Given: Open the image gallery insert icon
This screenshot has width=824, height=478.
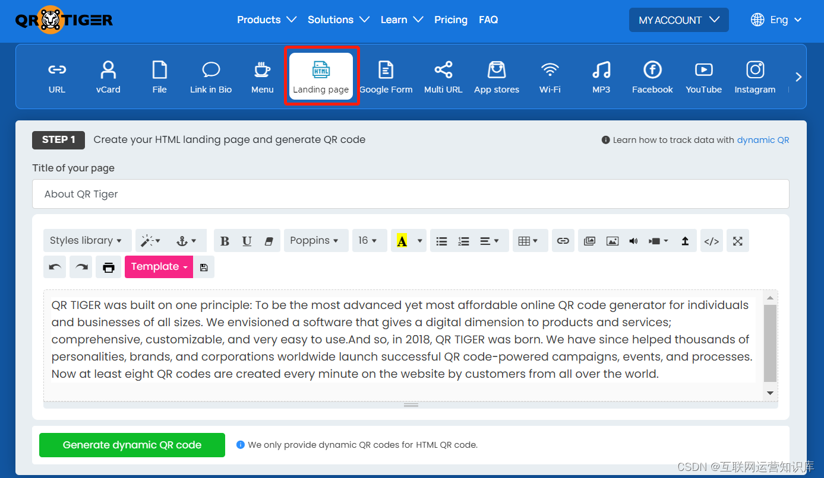Looking at the screenshot, I should [x=589, y=241].
